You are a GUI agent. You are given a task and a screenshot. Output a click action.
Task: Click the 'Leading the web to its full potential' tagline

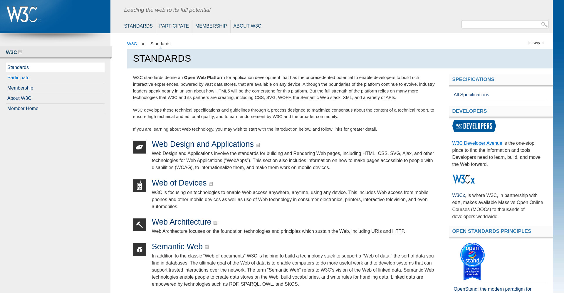(167, 10)
